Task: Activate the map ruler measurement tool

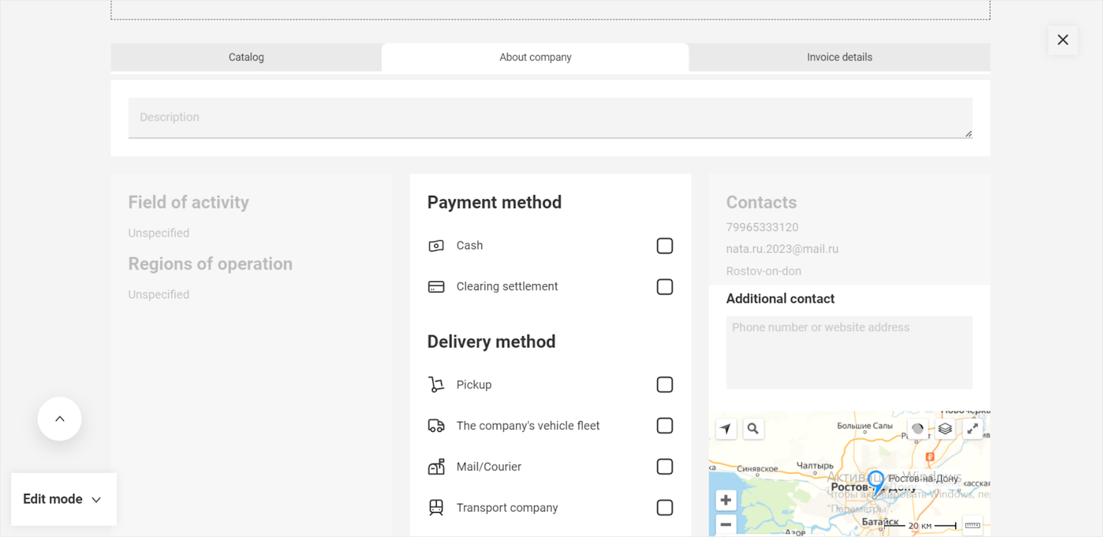Action: [x=972, y=525]
